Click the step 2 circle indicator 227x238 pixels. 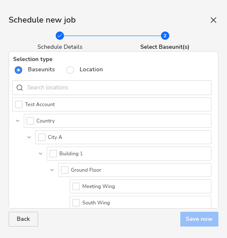(x=165, y=36)
